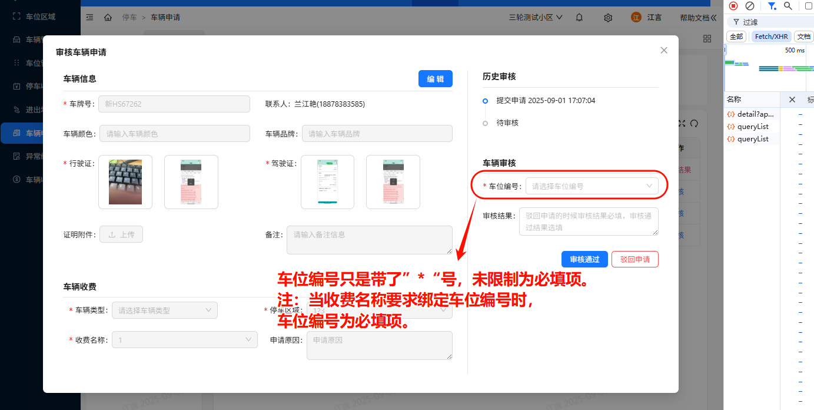Open the notification bell
Image resolution: width=814 pixels, height=410 pixels.
pos(579,18)
